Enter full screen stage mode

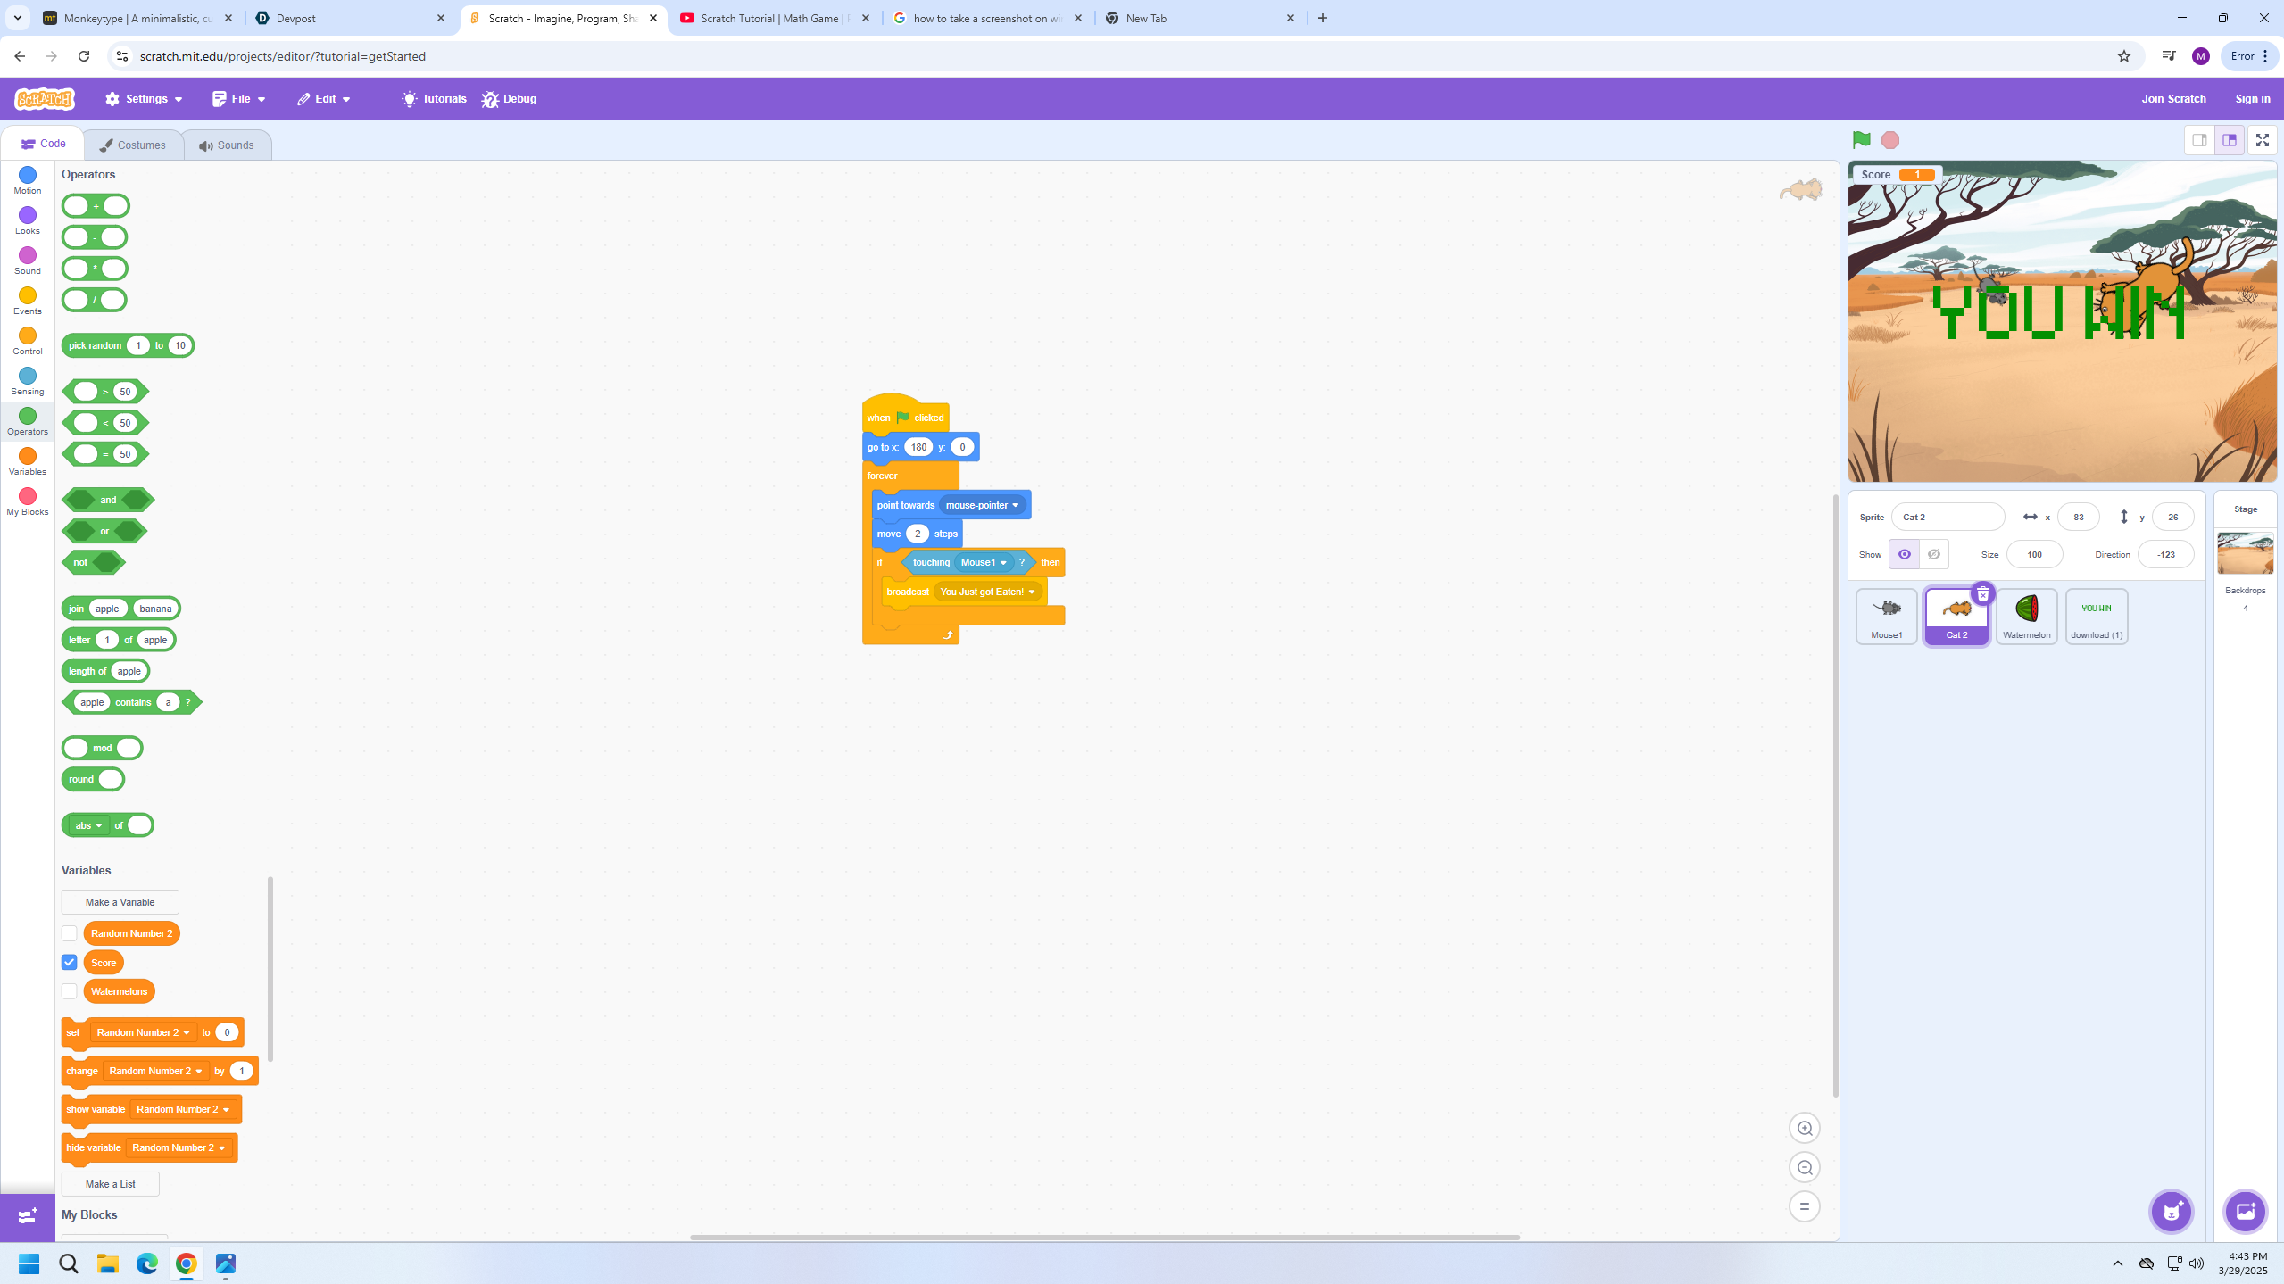pos(2262,140)
